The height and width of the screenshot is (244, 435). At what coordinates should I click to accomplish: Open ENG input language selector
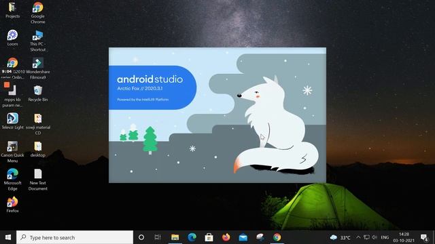[x=385, y=237]
